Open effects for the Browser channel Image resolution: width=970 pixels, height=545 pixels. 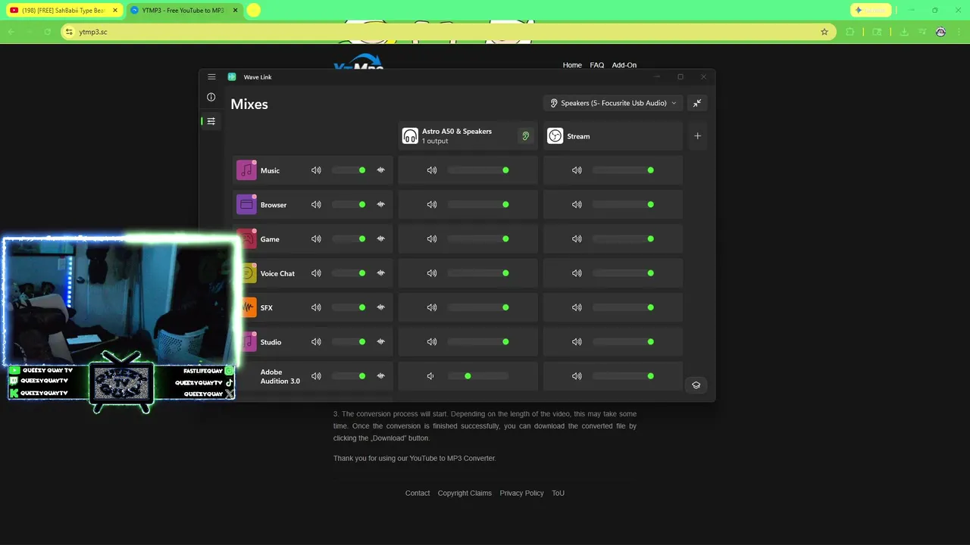pyautogui.click(x=380, y=204)
